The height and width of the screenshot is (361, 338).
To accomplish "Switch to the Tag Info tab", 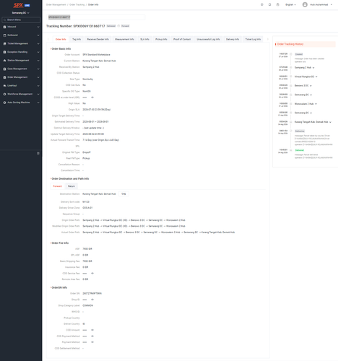I will (x=77, y=39).
